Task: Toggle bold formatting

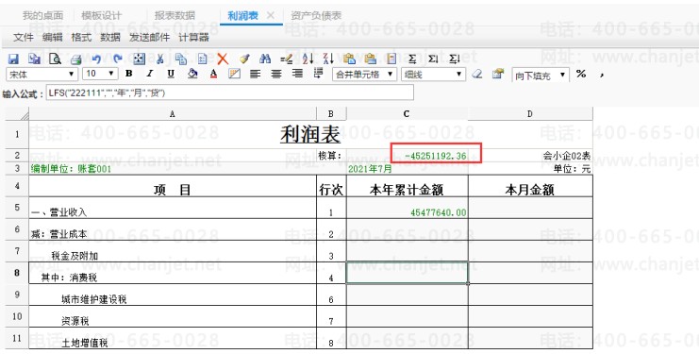Action: click(x=129, y=74)
